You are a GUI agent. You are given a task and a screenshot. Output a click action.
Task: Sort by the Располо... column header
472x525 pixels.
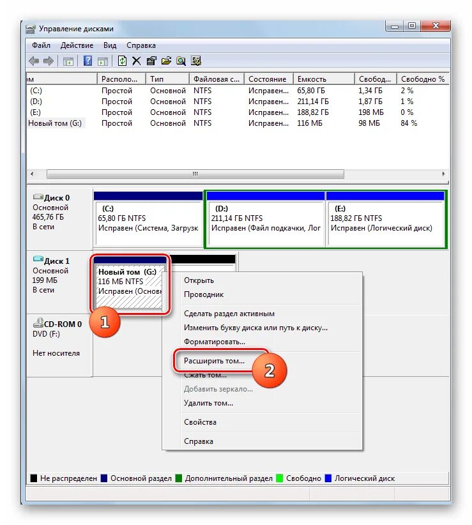coord(121,79)
